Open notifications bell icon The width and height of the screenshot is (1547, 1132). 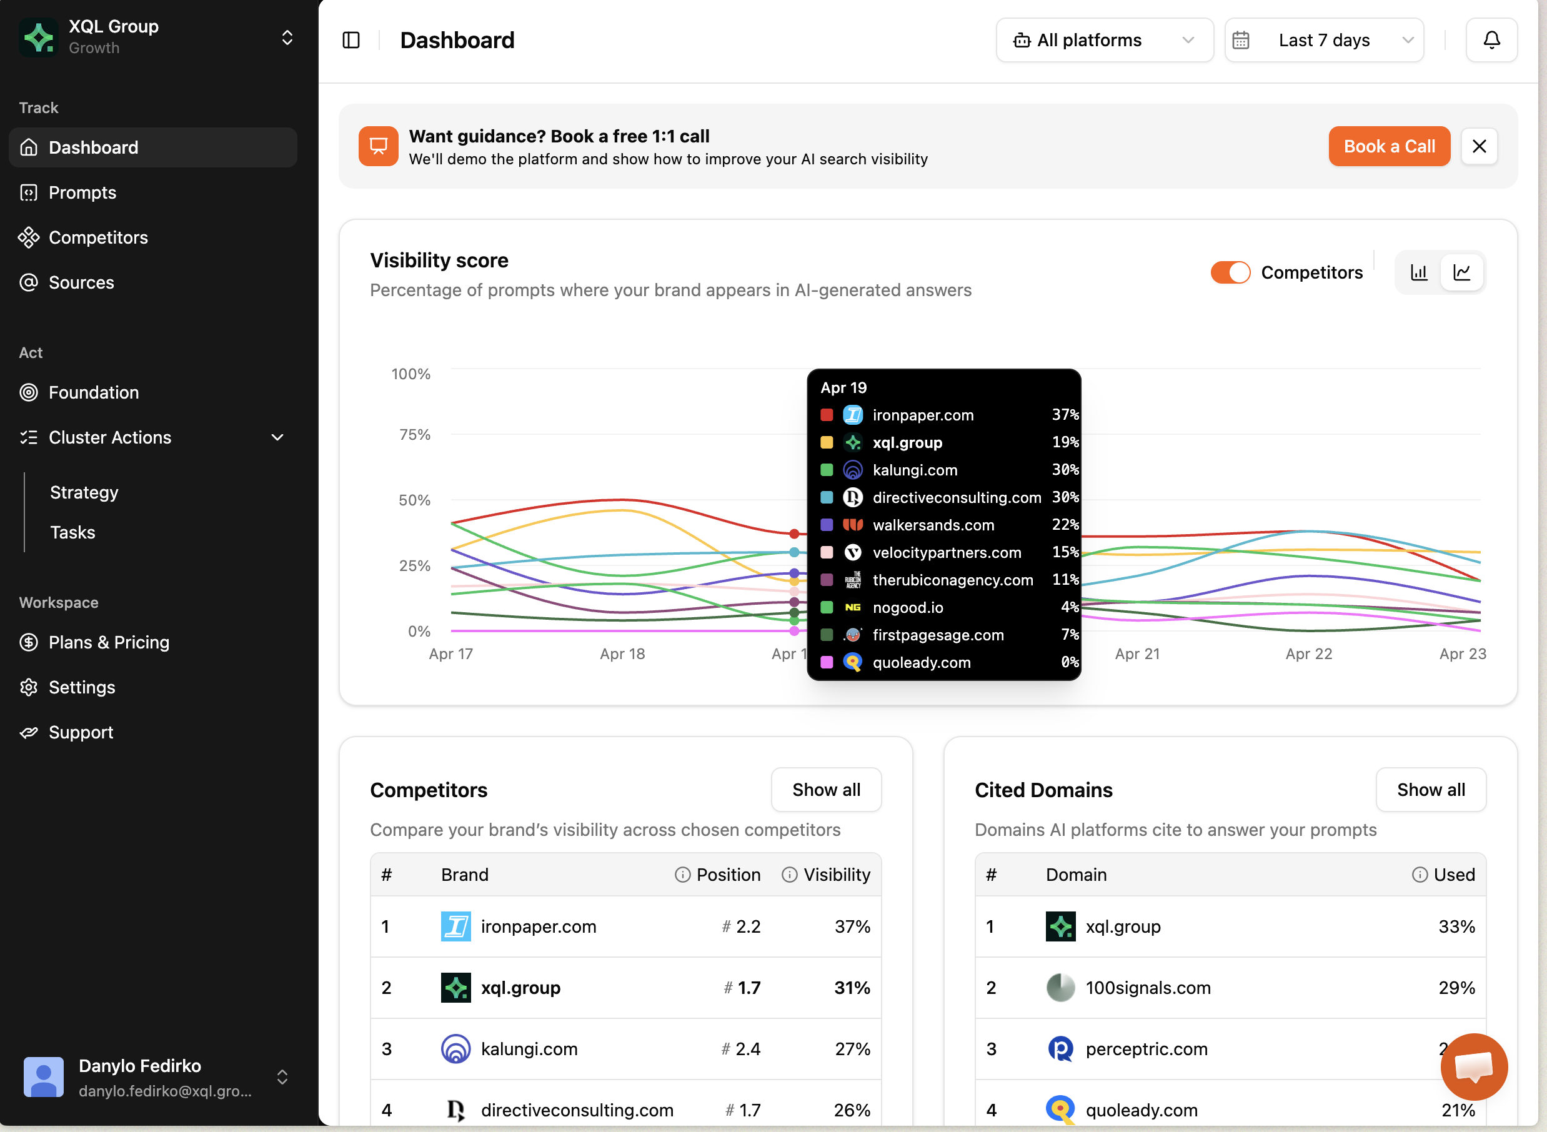coord(1491,41)
